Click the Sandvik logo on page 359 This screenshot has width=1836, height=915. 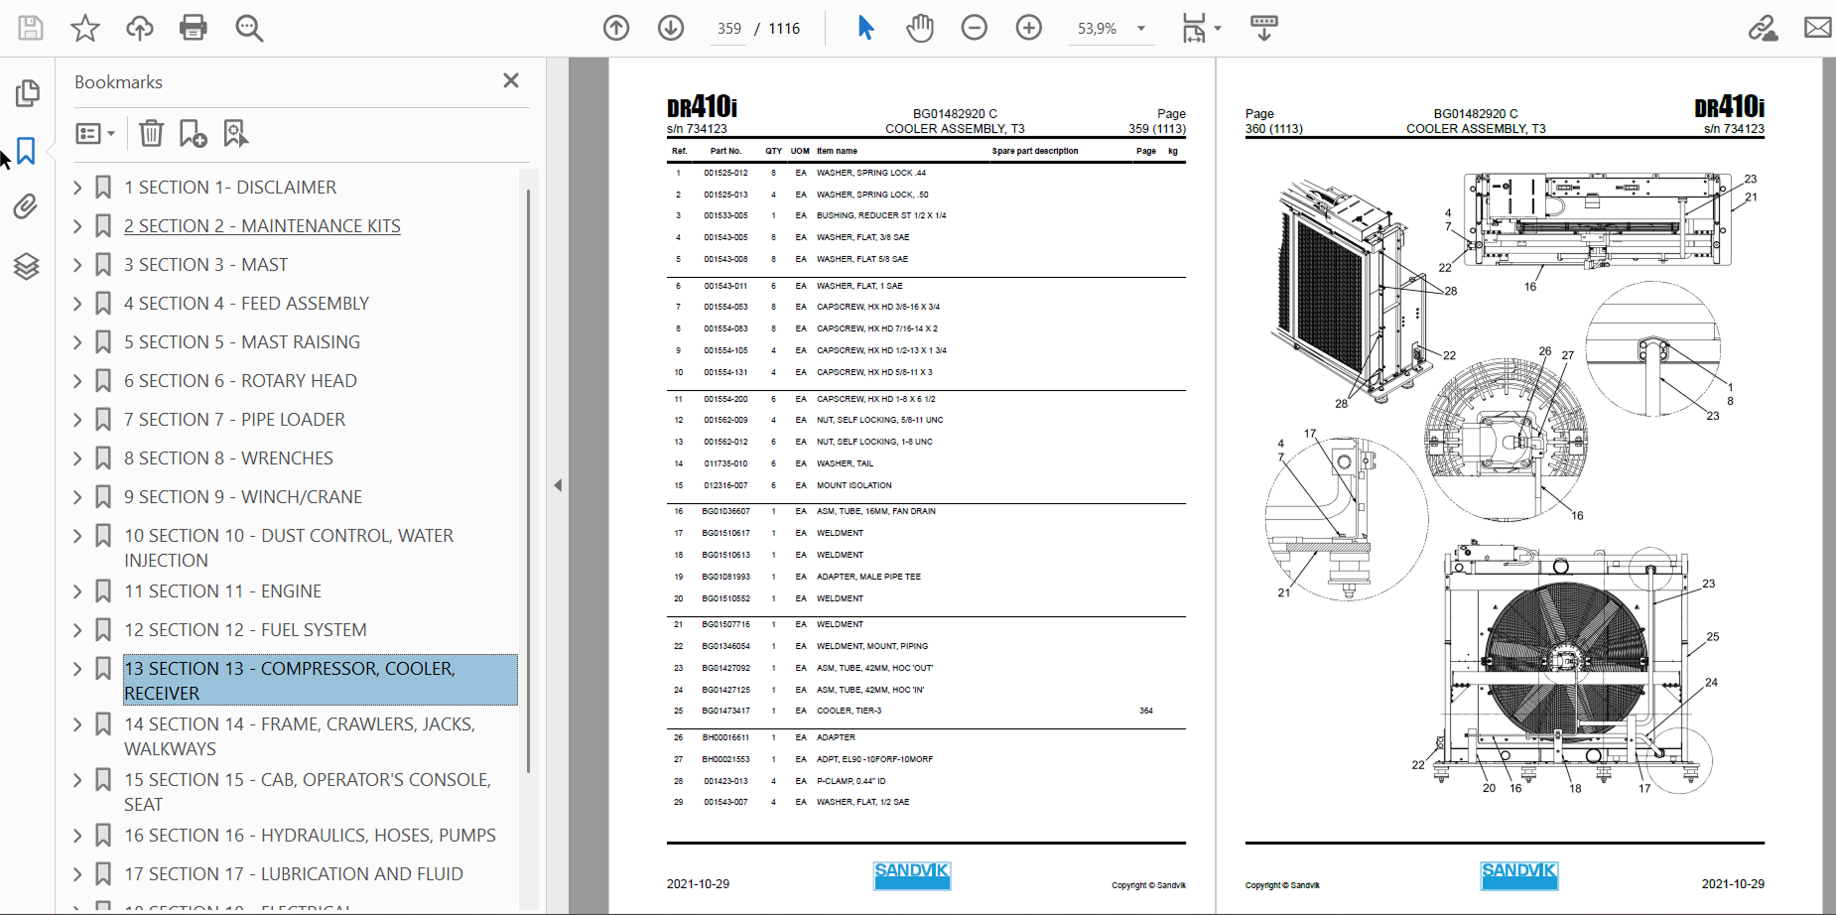[x=912, y=874]
